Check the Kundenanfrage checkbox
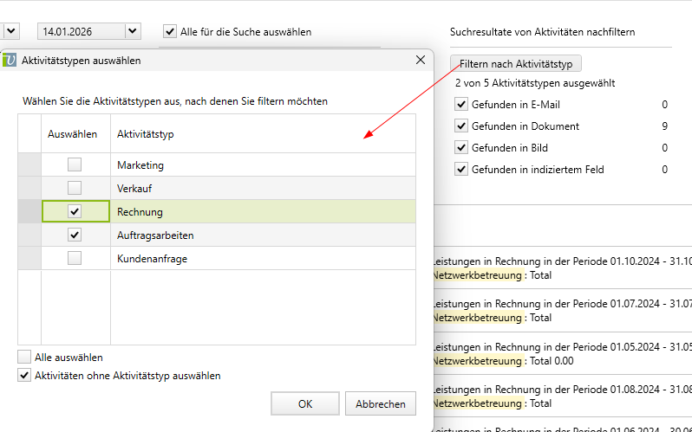Viewport: 692px width, 432px height. pos(75,258)
